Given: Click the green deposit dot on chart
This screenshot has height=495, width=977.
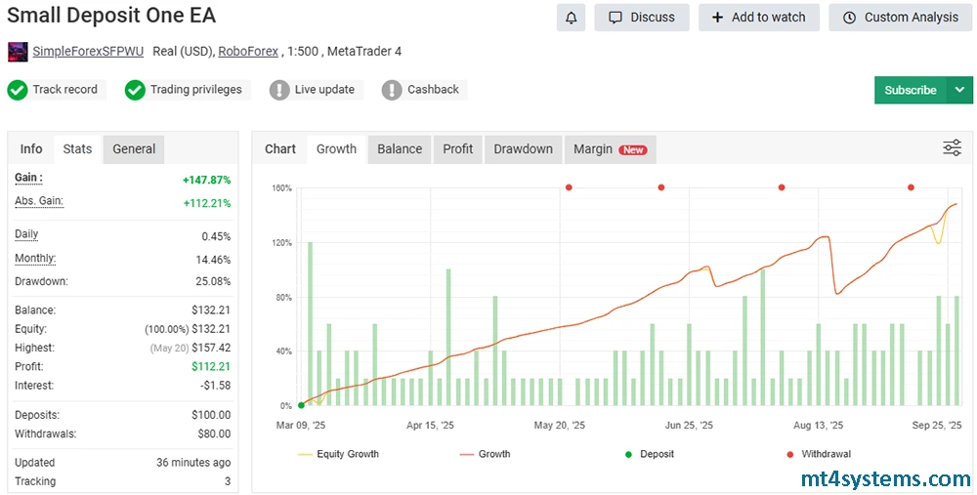Looking at the screenshot, I should (x=301, y=404).
